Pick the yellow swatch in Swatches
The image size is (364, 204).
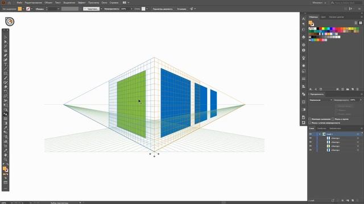pyautogui.click(x=323, y=29)
